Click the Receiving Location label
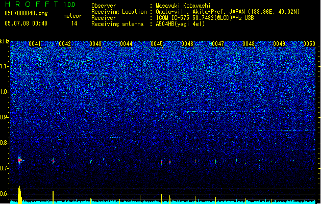The width and height of the screenshot is (321, 204). pyautogui.click(x=119, y=12)
